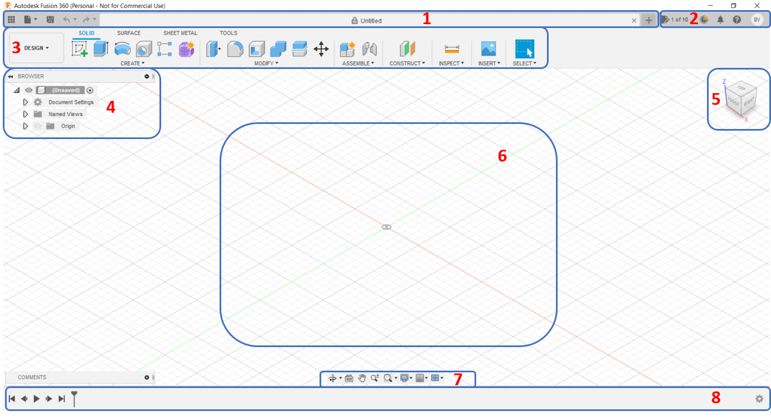Toggle visibility of the (Unsaved) component
The height and width of the screenshot is (420, 771).
29,90
